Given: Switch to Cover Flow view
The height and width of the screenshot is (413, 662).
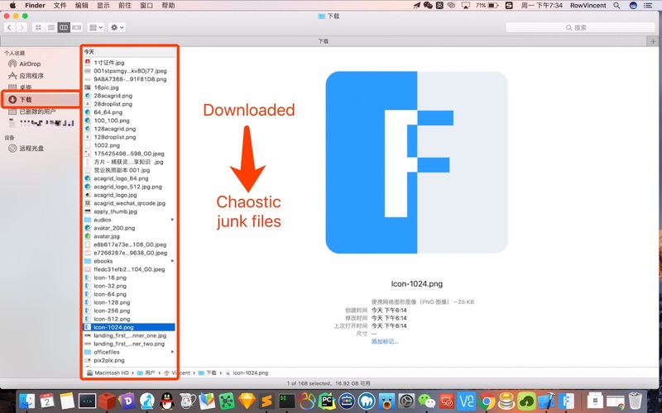Looking at the screenshot, I should pyautogui.click(x=76, y=27).
